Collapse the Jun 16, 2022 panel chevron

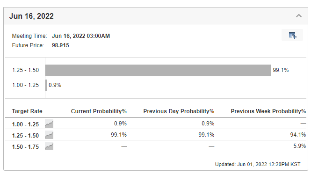[299, 15]
